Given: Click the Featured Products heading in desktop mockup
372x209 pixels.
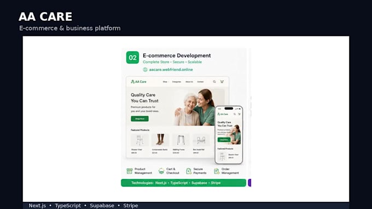Looking at the screenshot, I should point(140,130).
